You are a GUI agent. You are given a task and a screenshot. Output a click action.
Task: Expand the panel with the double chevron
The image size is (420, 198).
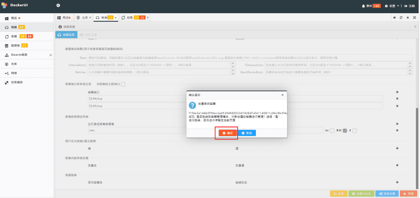(415, 27)
